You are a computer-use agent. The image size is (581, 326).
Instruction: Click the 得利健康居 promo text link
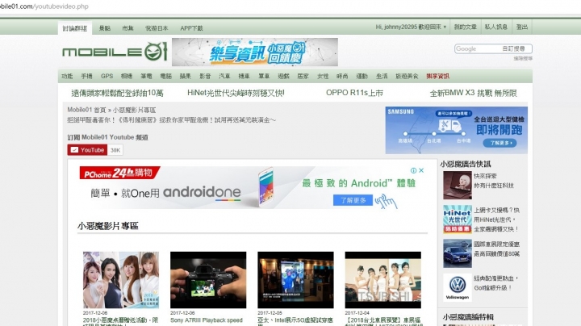172,120
